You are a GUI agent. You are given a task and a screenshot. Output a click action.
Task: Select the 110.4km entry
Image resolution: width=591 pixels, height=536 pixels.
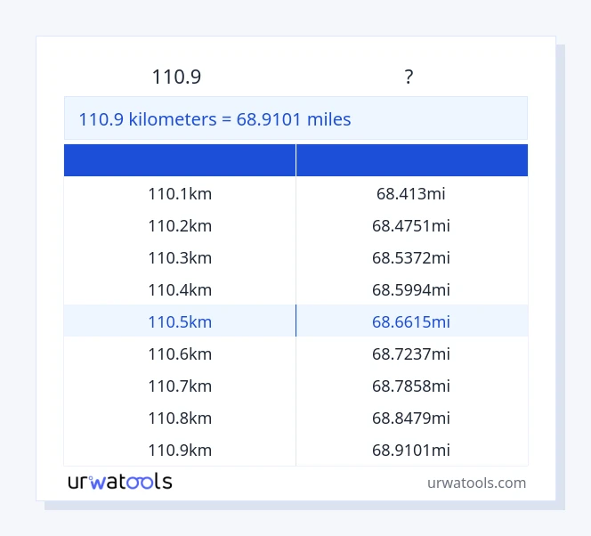180,289
